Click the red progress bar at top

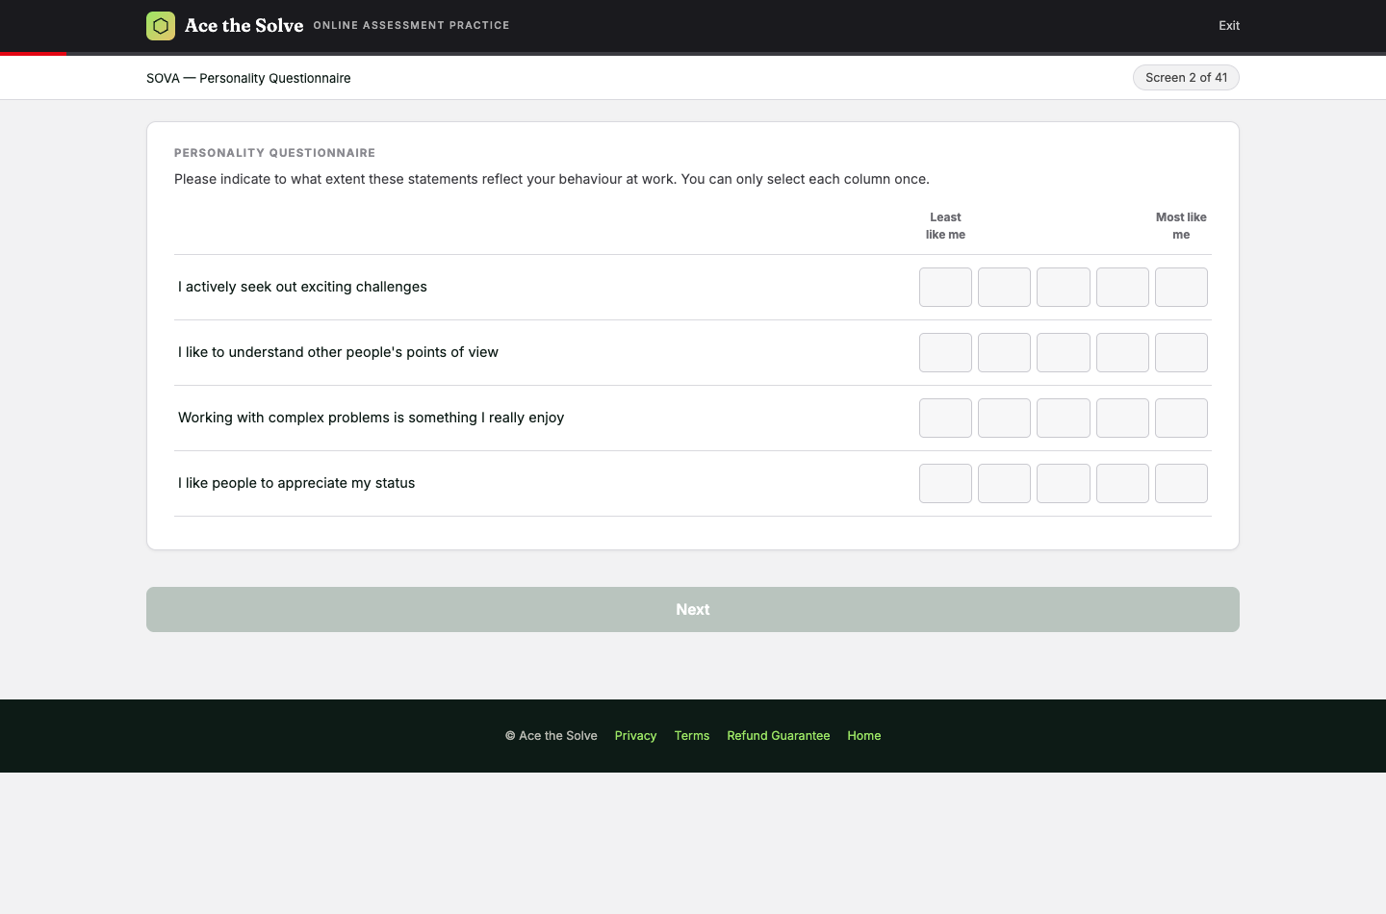click(x=34, y=54)
